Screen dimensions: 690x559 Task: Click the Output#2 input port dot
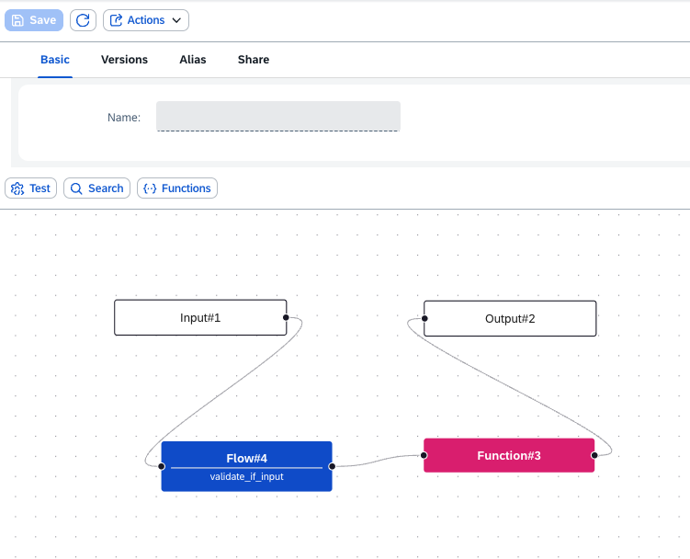point(424,318)
